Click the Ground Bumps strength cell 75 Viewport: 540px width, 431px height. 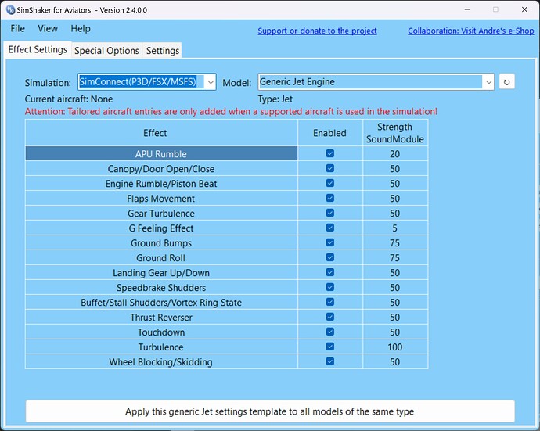(395, 242)
